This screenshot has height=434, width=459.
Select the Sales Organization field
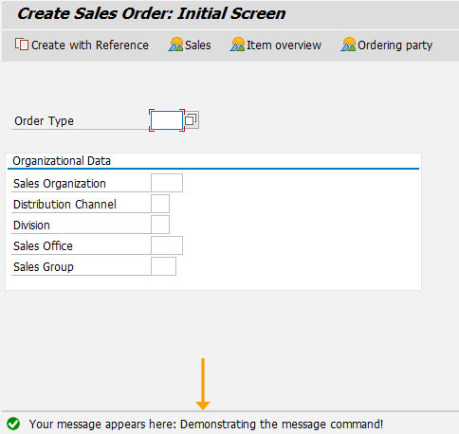click(x=167, y=183)
